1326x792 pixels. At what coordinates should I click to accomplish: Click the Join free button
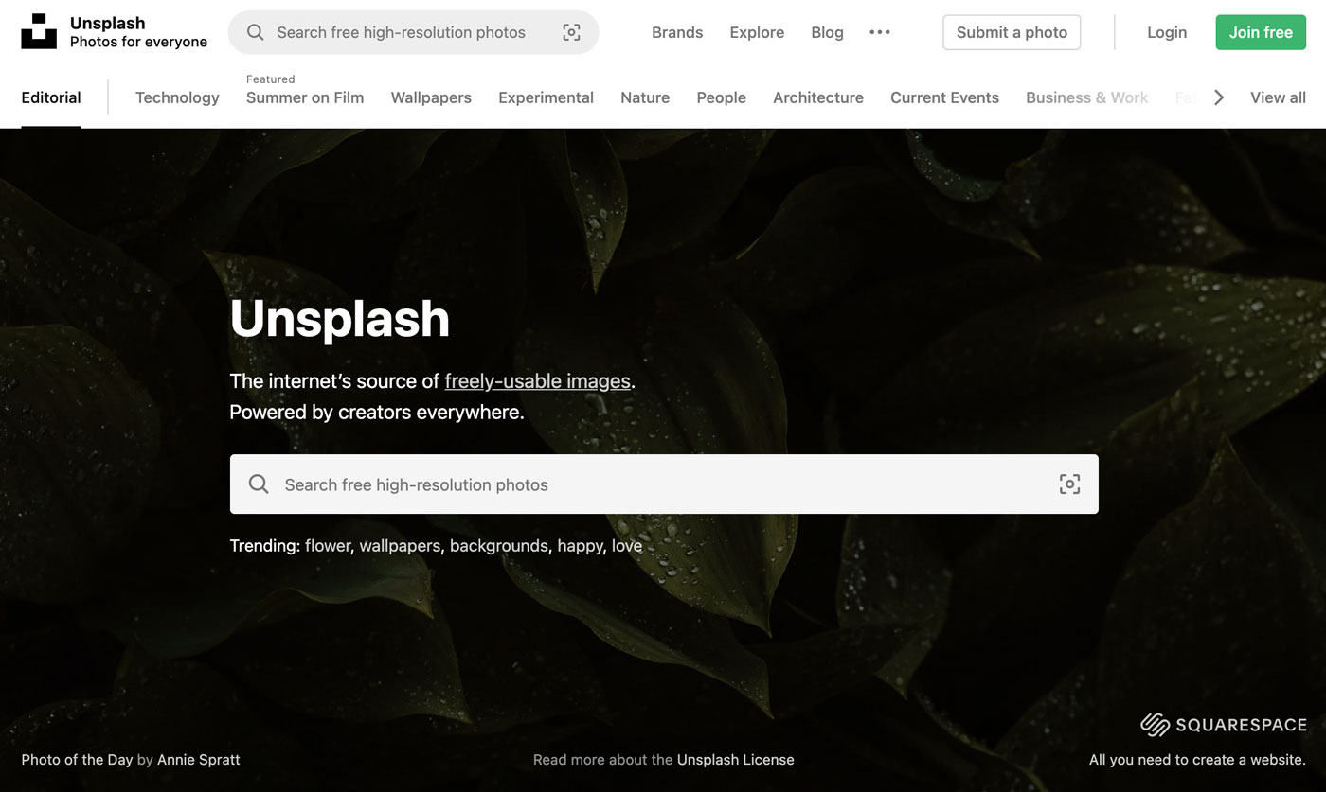1261,32
